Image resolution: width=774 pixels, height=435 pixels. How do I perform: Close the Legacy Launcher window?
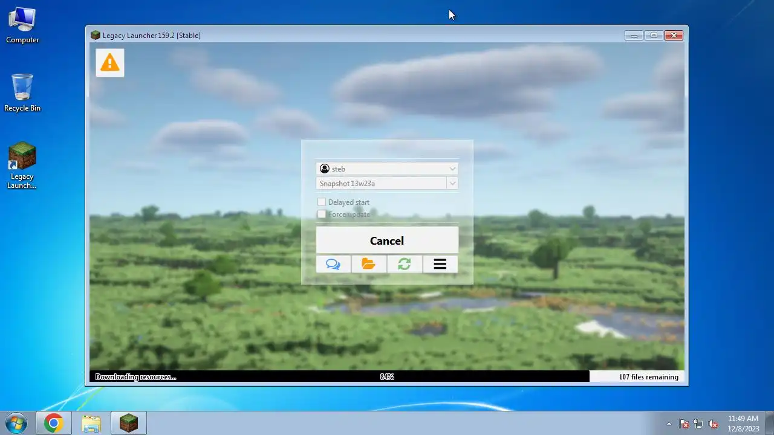[674, 36]
